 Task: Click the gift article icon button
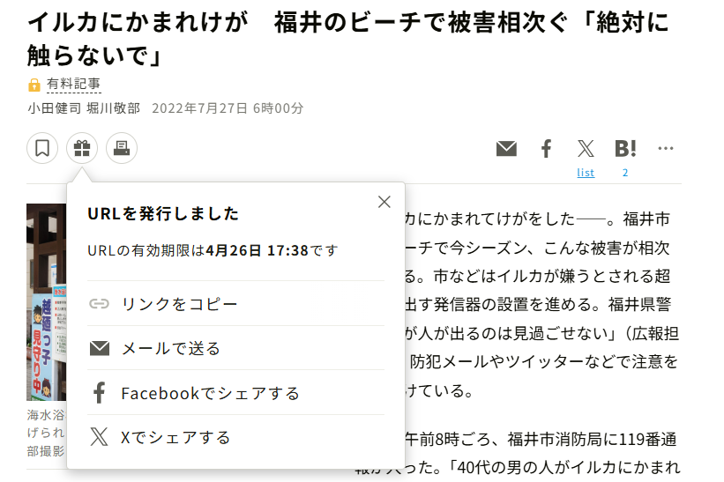[82, 148]
